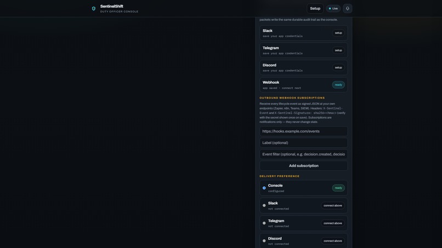
Task: Click the DELIVERY PREFERENCE heading
Action: click(279, 176)
